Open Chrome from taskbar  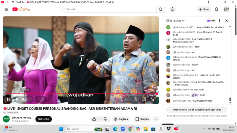point(130,129)
